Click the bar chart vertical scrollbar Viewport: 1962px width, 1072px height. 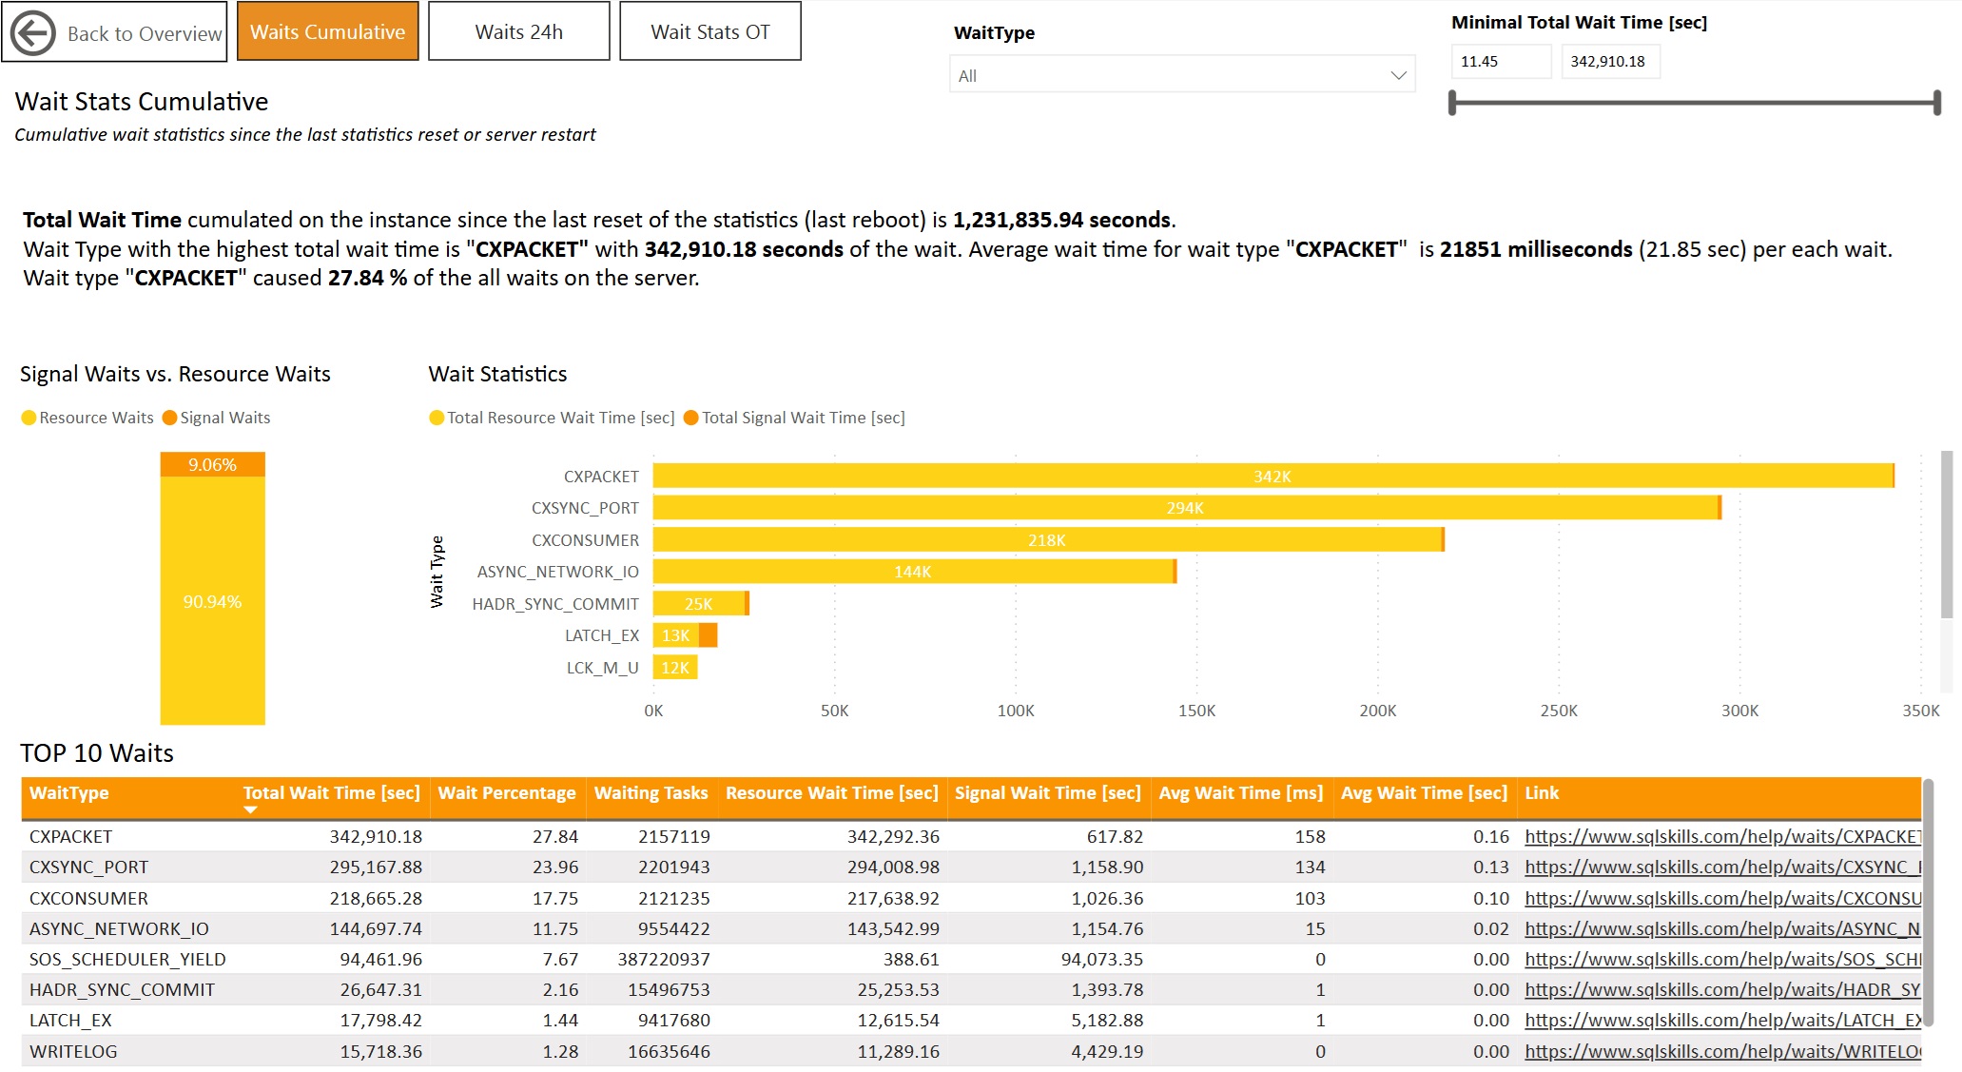1946,533
